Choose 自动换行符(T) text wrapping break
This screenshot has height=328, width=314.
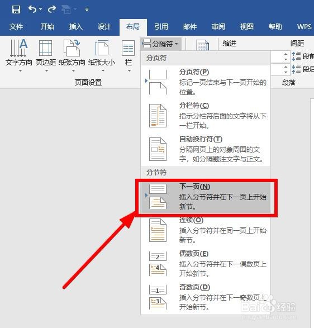(206, 149)
